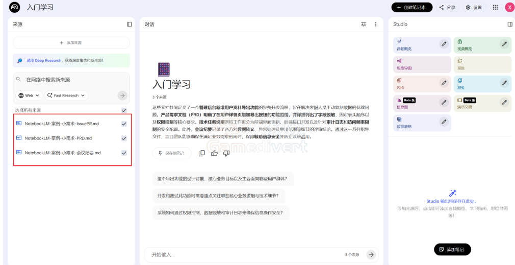515x265 pixels.
Task: Collapse the Studio panel icon
Action: tap(510, 25)
